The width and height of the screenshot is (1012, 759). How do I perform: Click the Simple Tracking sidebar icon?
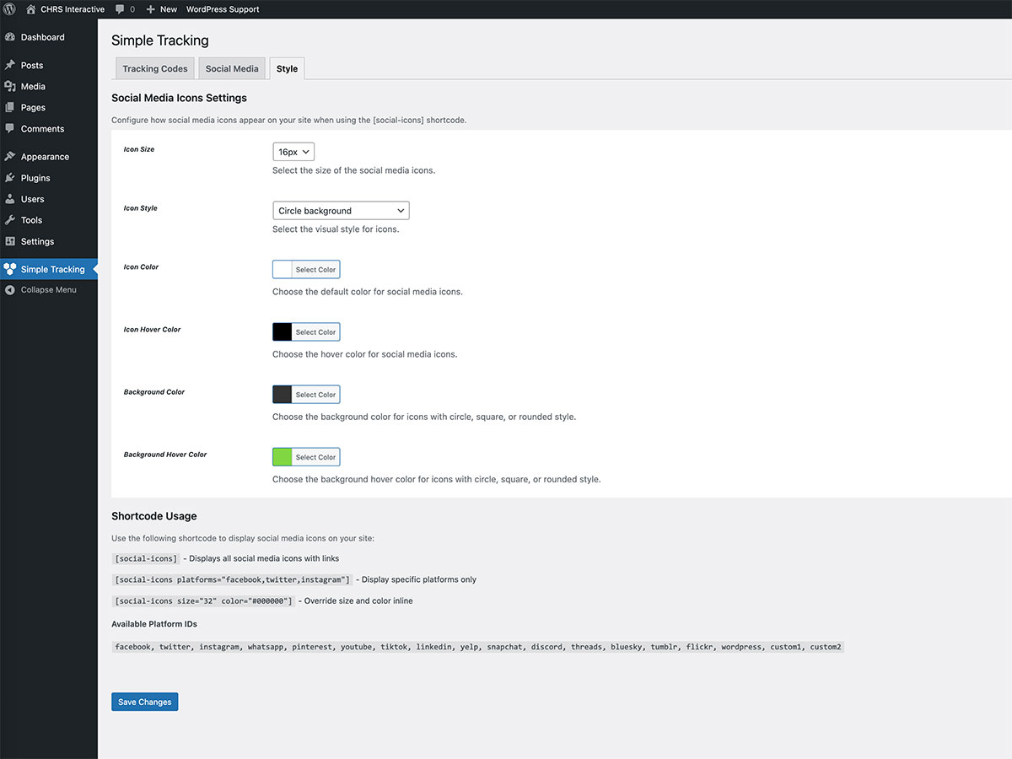pos(10,269)
